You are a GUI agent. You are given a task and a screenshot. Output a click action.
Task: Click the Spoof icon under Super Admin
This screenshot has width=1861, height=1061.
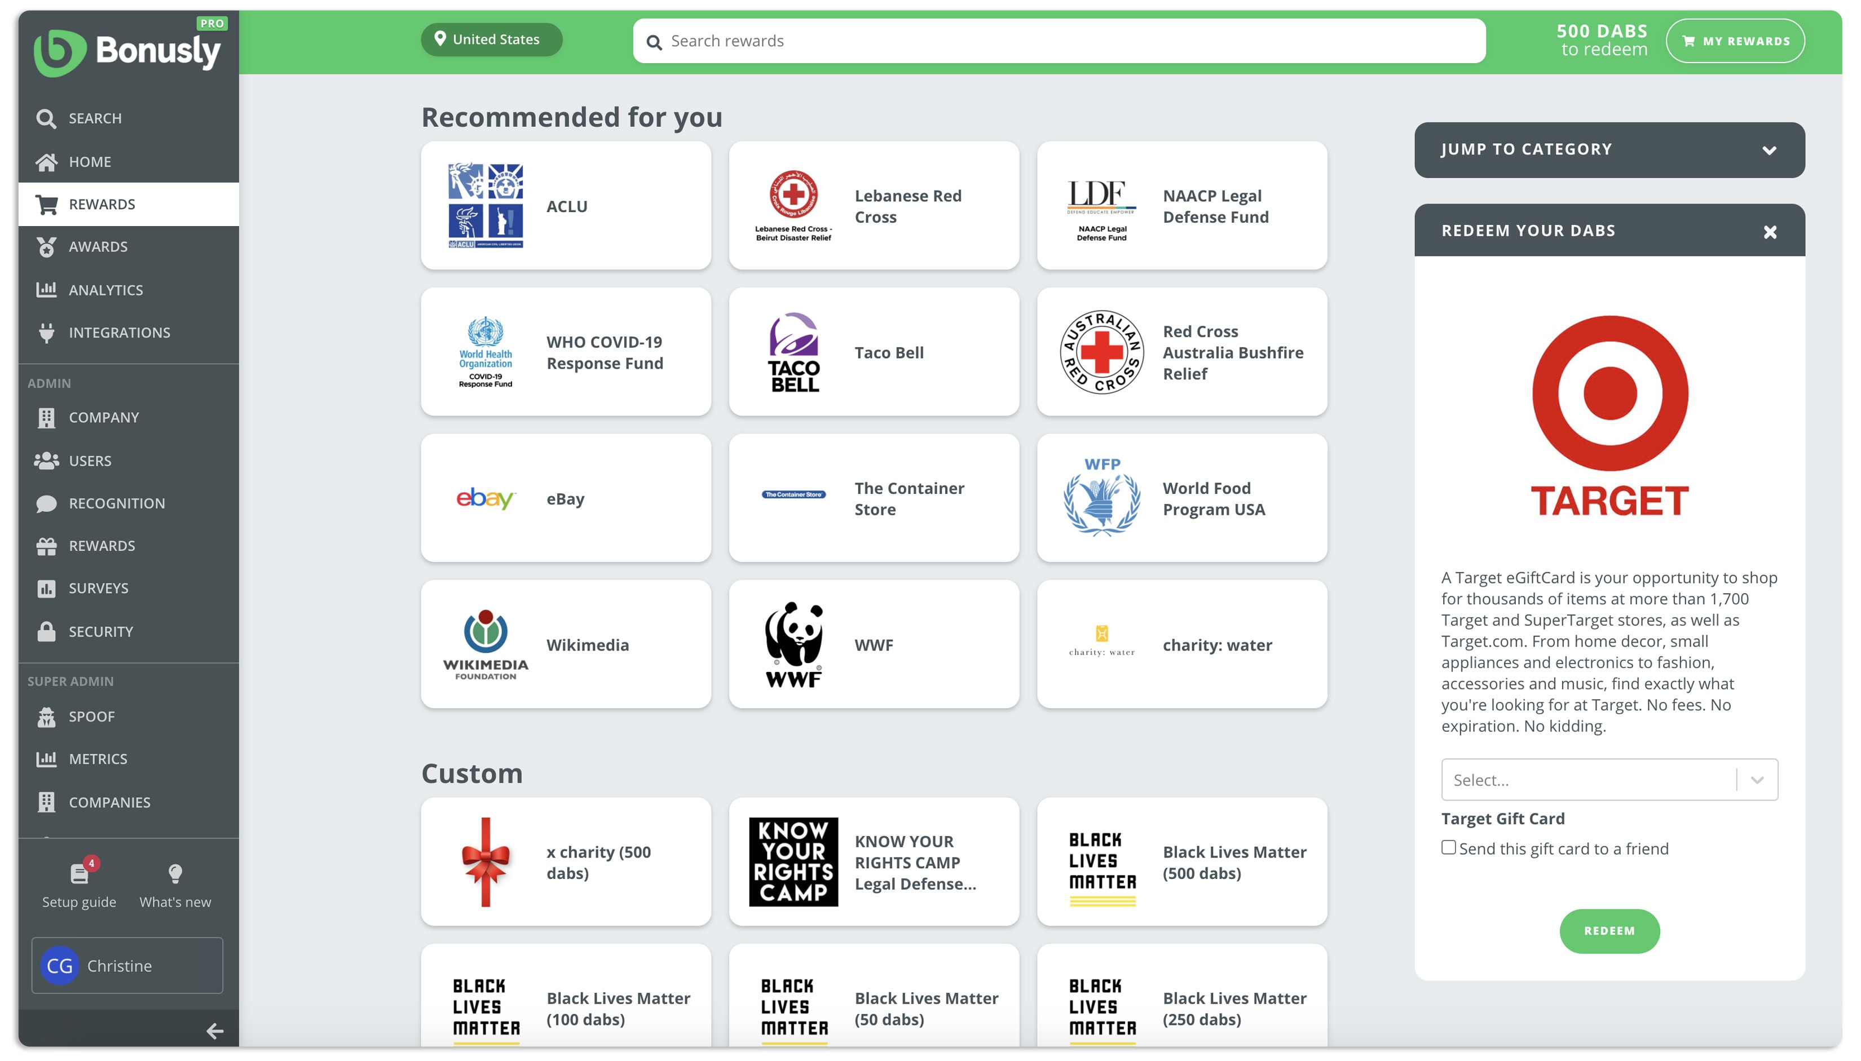[47, 717]
